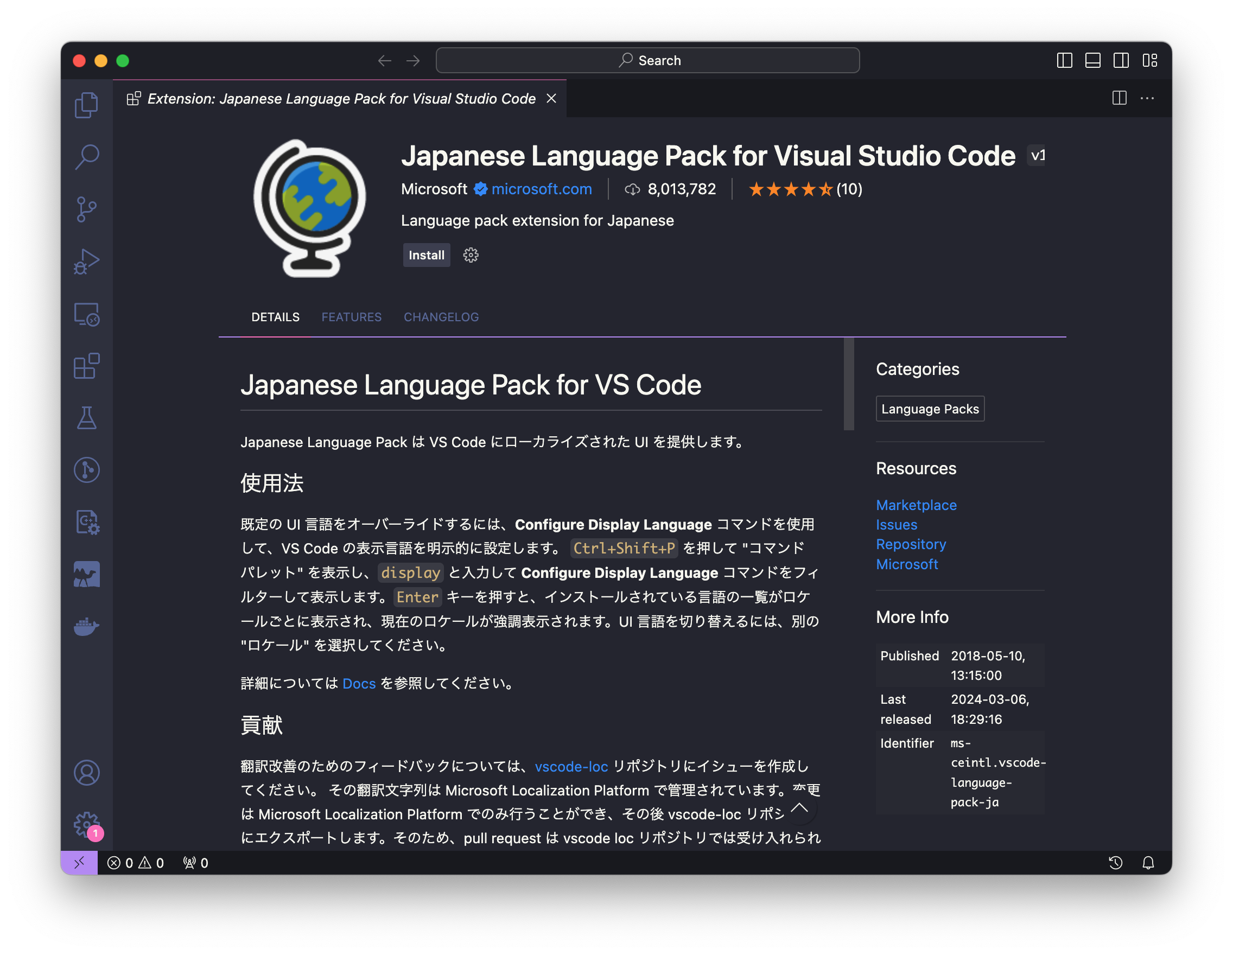Click the Microsoft publisher name
The image size is (1233, 955).
[434, 189]
